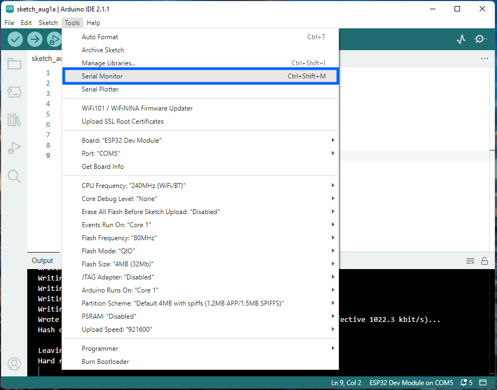The width and height of the screenshot is (497, 390).
Task: Toggle the output lock icon
Action: 484,261
